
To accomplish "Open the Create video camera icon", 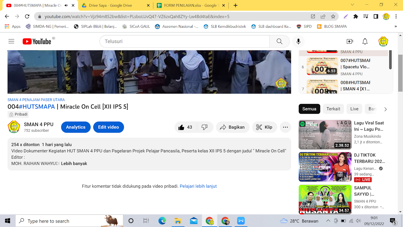I will pyautogui.click(x=350, y=41).
